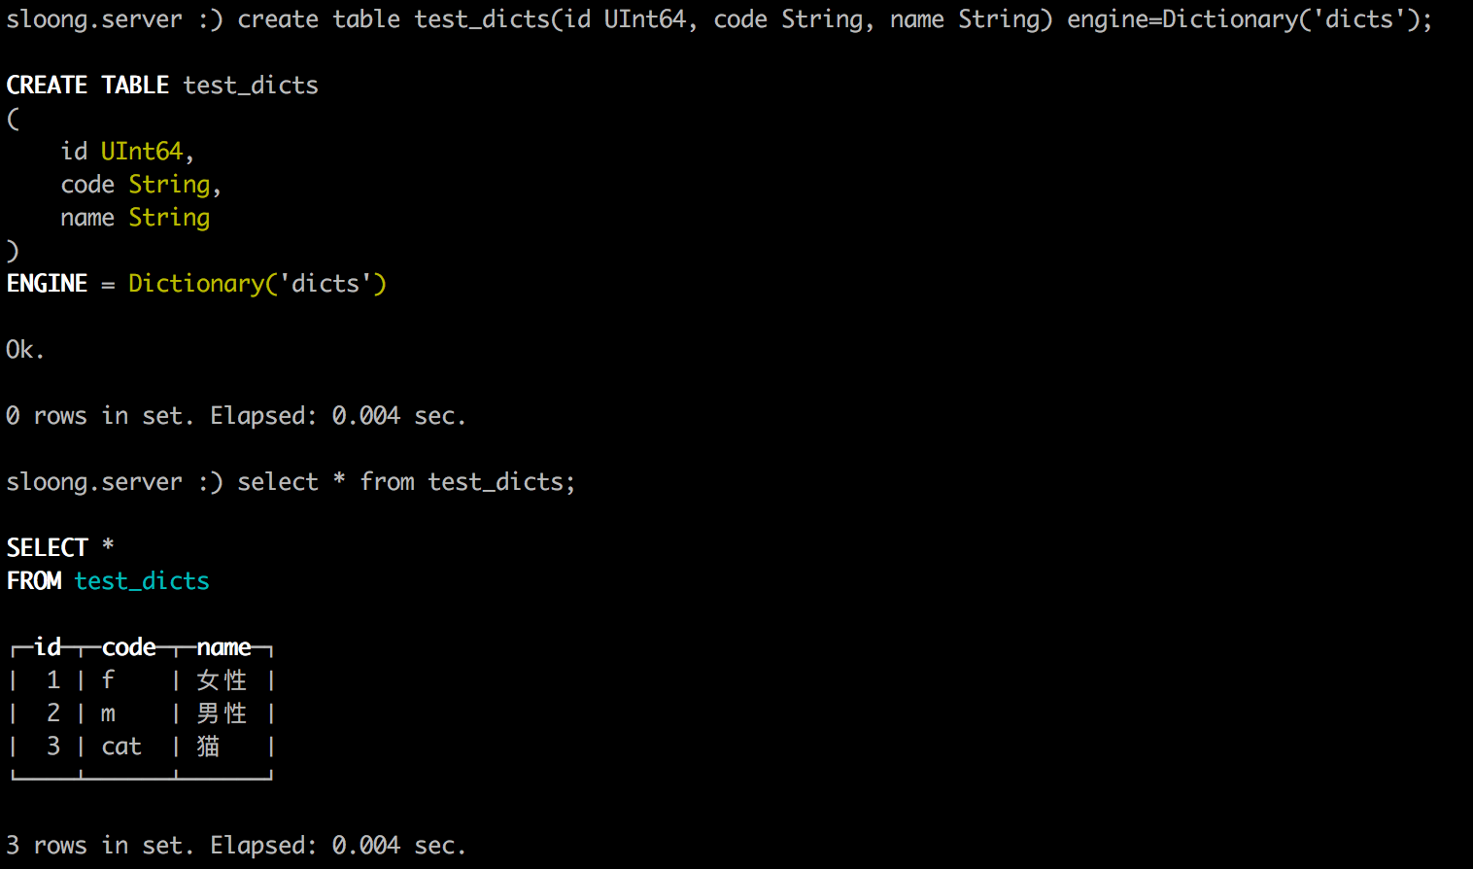Click the 男性 name cell

pos(222,713)
